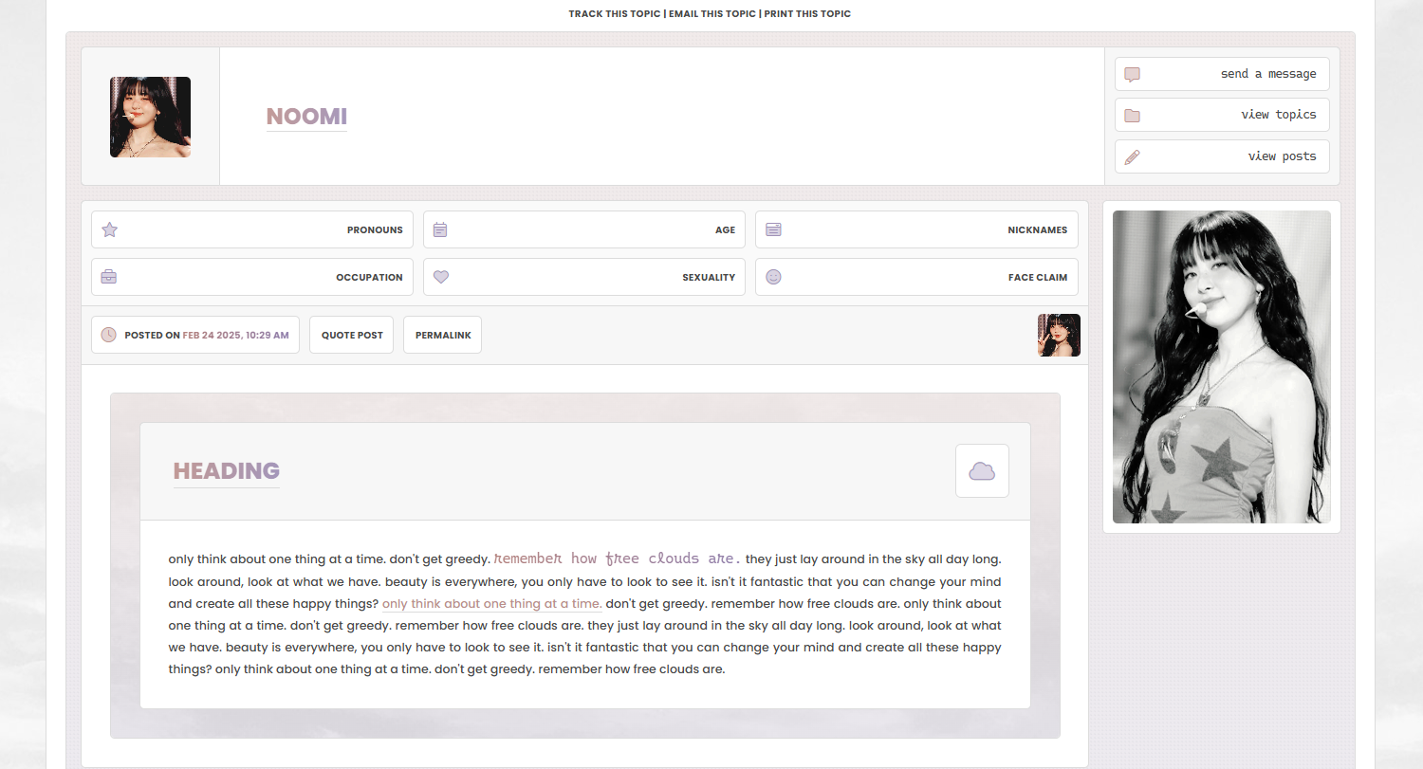Click the heart icon in Sexuality field
Screen dimensions: 1423x769
click(x=440, y=277)
